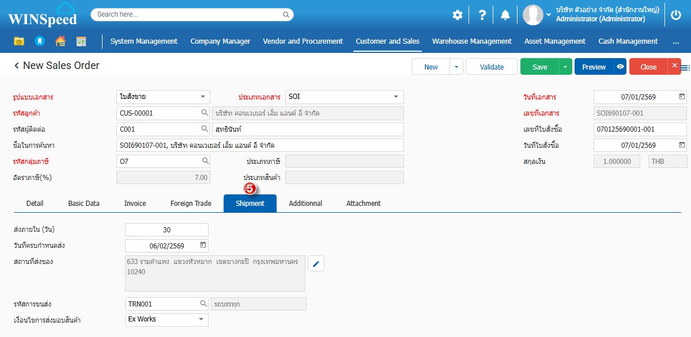
Task: Click the home icon in toolbar
Action: click(60, 41)
